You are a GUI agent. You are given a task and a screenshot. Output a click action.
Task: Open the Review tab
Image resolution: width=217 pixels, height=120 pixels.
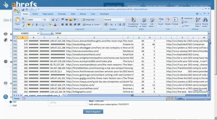83,14
